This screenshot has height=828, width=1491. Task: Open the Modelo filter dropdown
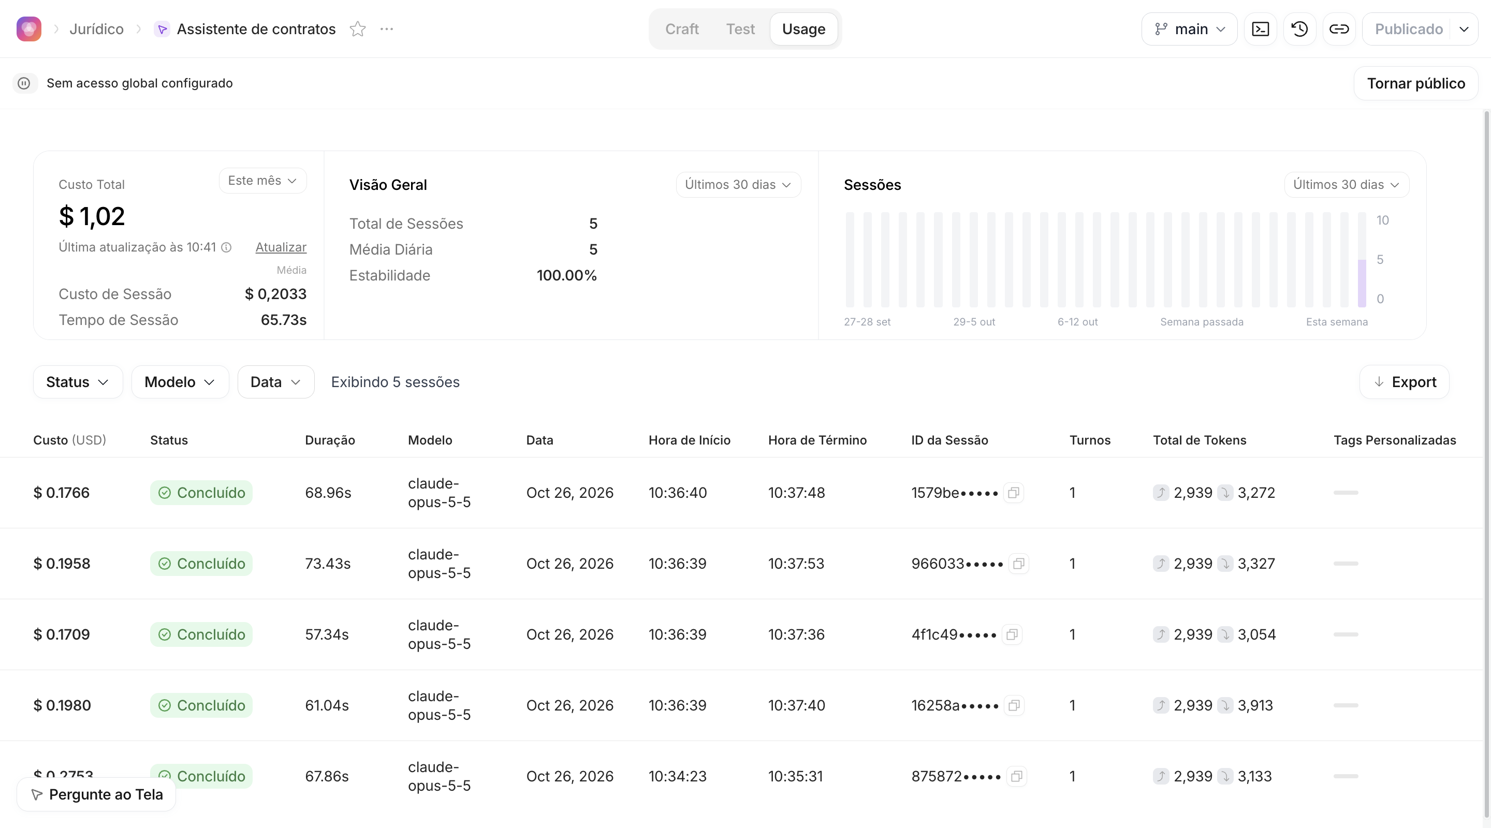pyautogui.click(x=180, y=382)
